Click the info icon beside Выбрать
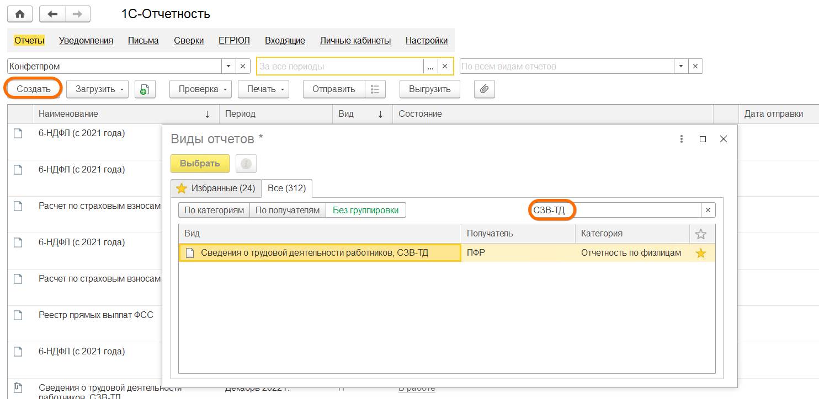Viewport: 819px width, 399px height. pyautogui.click(x=246, y=164)
